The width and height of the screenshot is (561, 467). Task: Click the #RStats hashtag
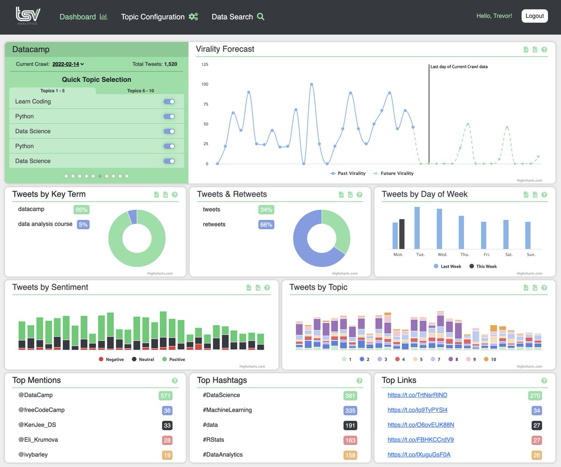click(x=214, y=440)
